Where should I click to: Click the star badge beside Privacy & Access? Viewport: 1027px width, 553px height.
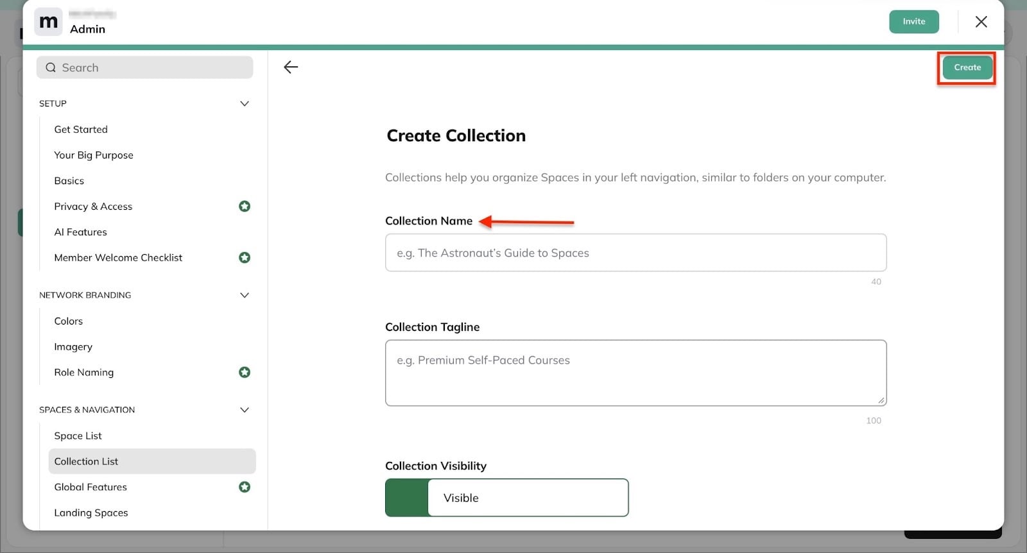[245, 206]
